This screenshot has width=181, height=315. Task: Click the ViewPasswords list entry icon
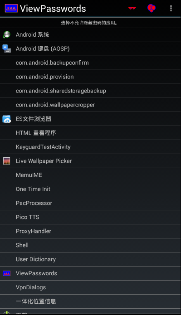pyautogui.click(x=7, y=273)
